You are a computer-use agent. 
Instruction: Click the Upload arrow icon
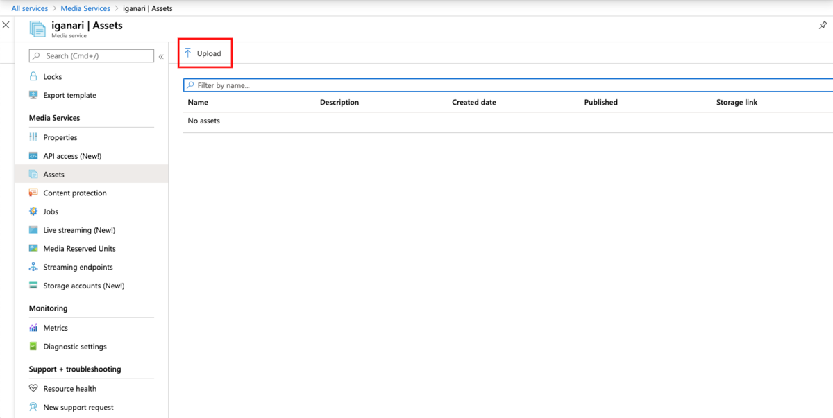[x=187, y=53]
